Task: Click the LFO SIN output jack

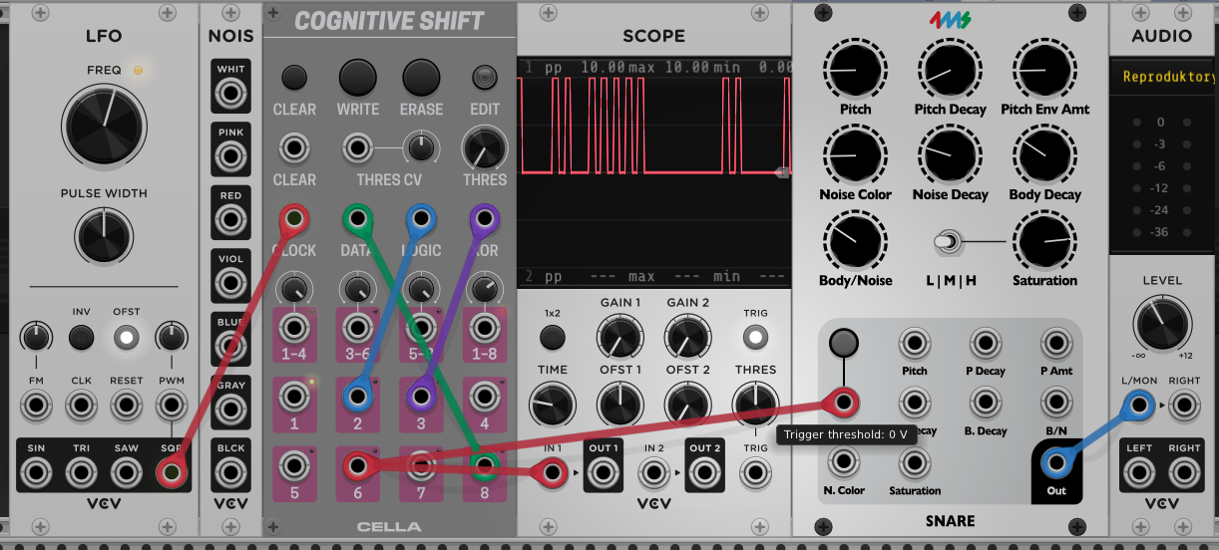Action: (x=37, y=472)
